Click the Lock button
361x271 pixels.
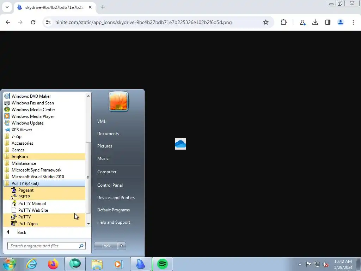106,246
